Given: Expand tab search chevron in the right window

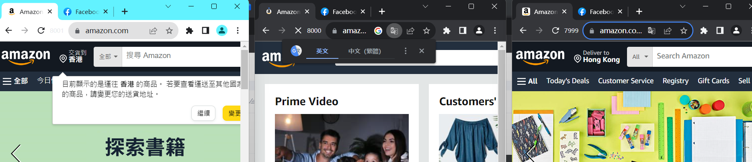Looking at the screenshot, I should (683, 6).
